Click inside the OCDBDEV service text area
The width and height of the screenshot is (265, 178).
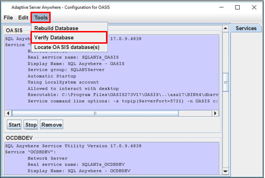tap(112, 158)
